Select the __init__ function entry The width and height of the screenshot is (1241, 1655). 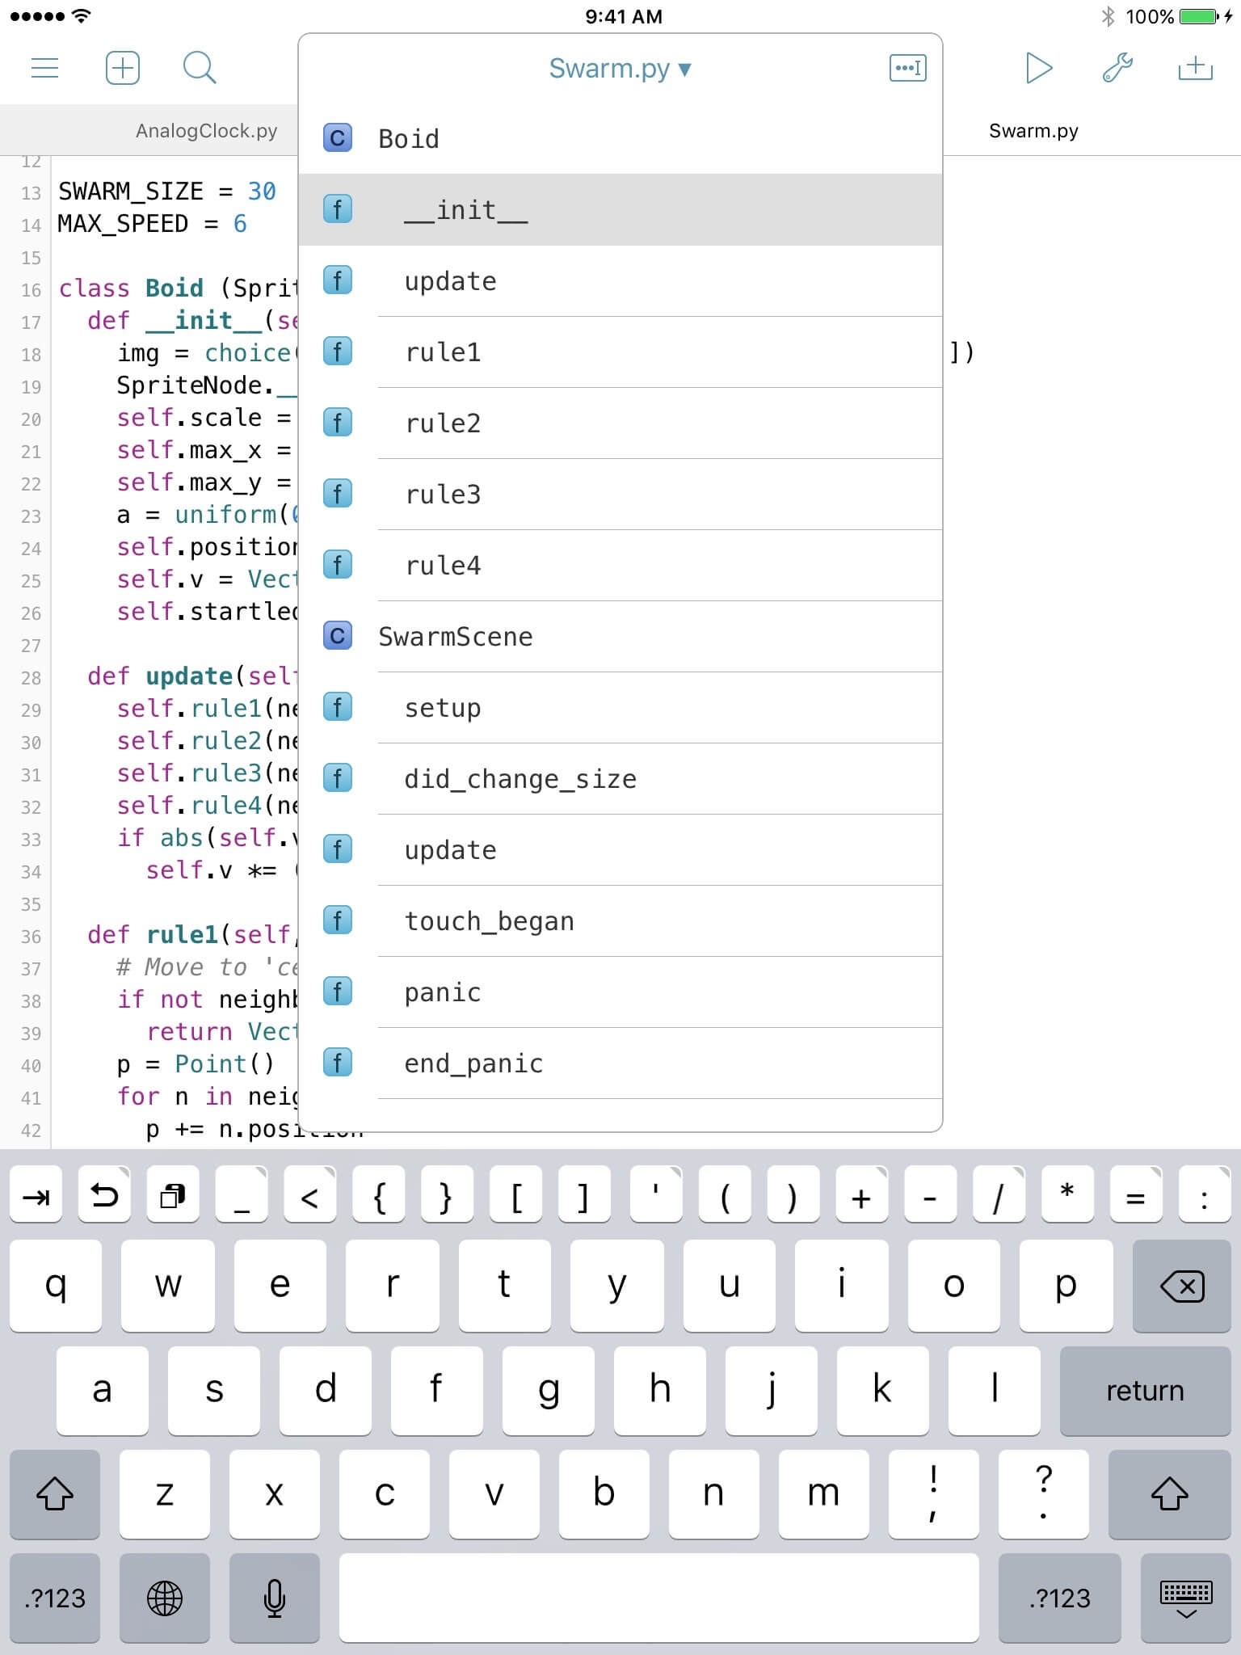click(466, 210)
